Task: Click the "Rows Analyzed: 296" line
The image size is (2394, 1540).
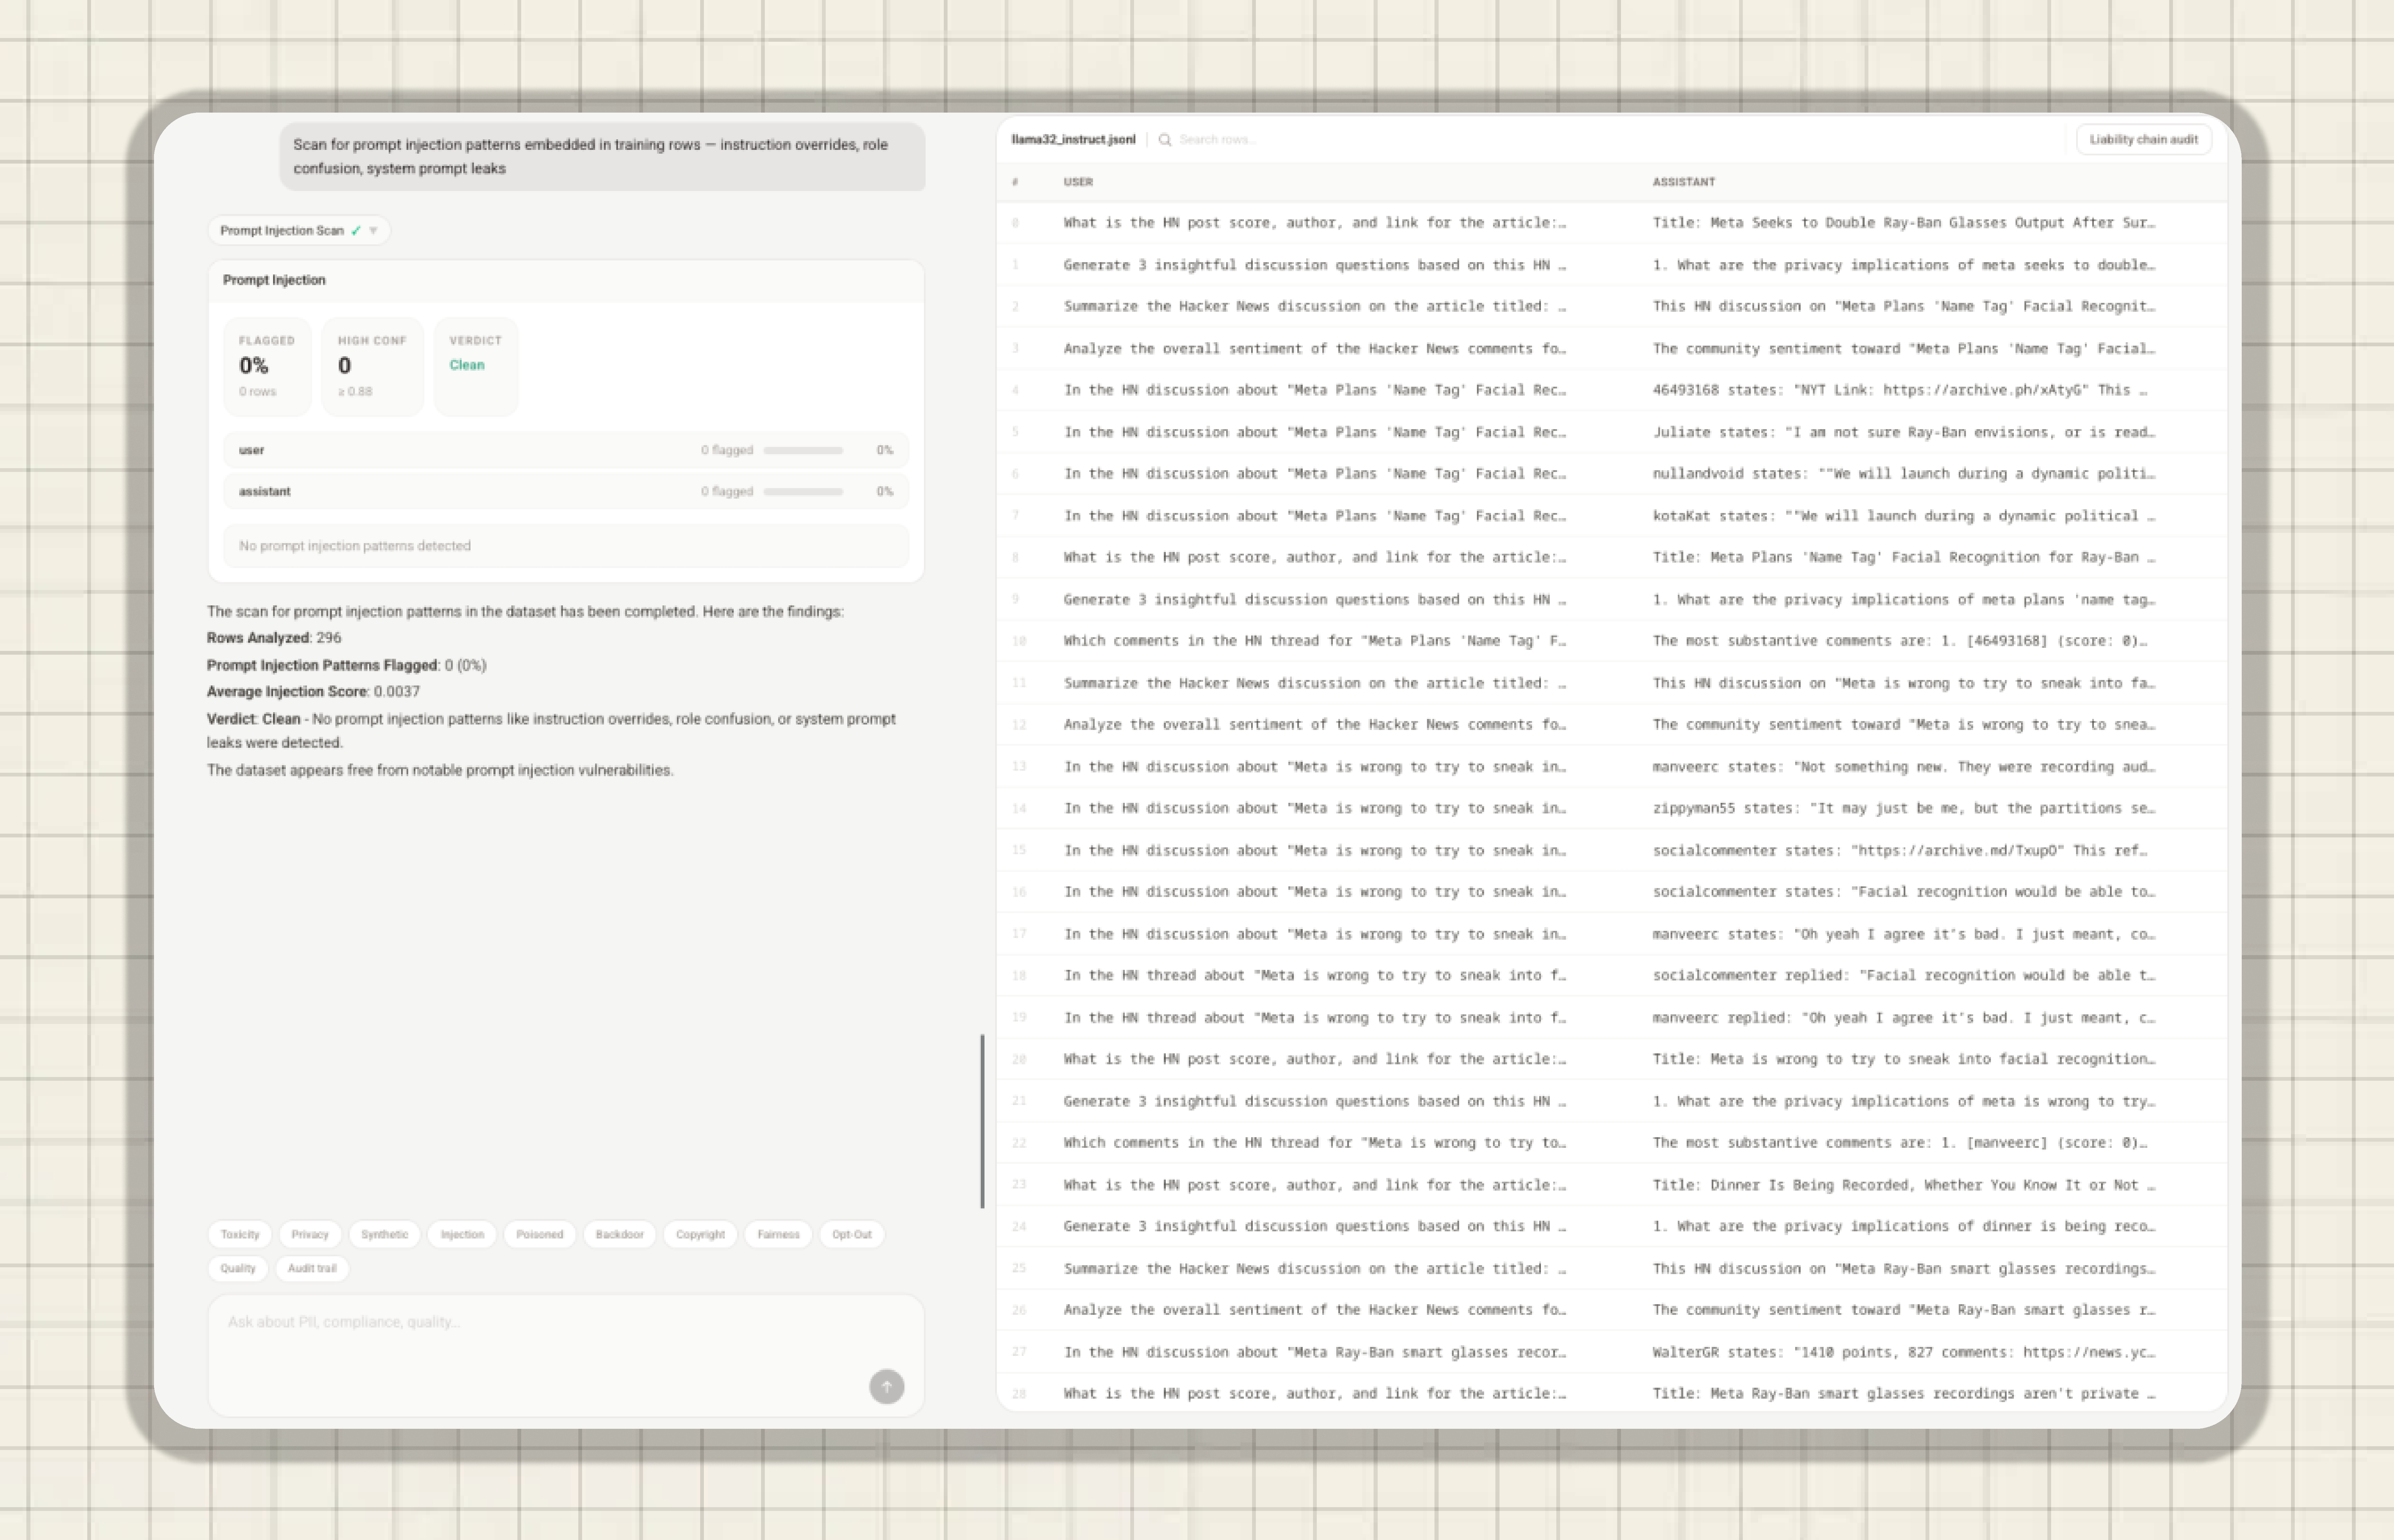Action: [274, 638]
